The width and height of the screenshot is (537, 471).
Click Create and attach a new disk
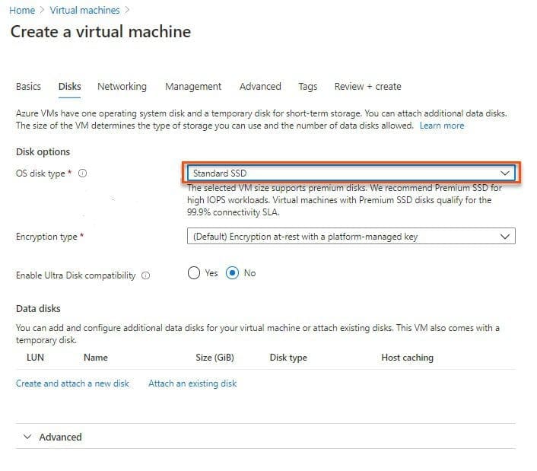(x=72, y=383)
